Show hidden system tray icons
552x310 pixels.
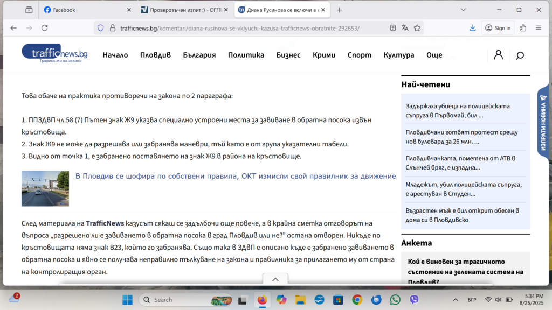(x=456, y=300)
